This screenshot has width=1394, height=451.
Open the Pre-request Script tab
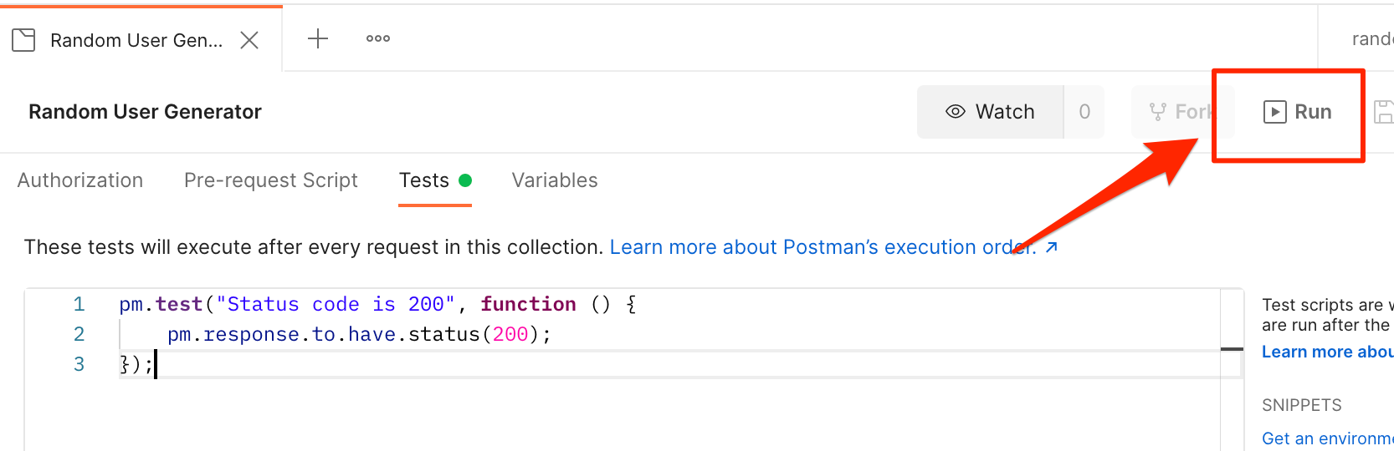(x=271, y=180)
